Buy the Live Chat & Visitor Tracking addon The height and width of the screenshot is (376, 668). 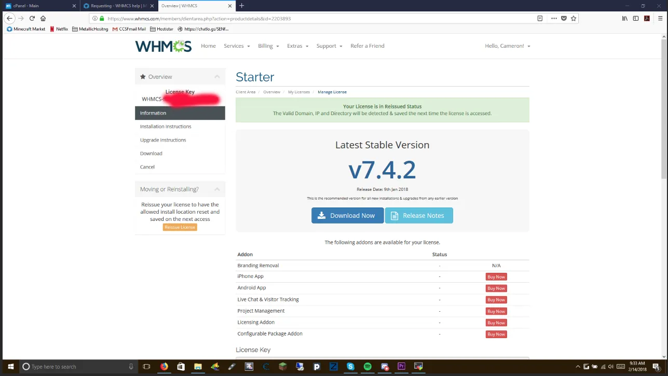496,300
